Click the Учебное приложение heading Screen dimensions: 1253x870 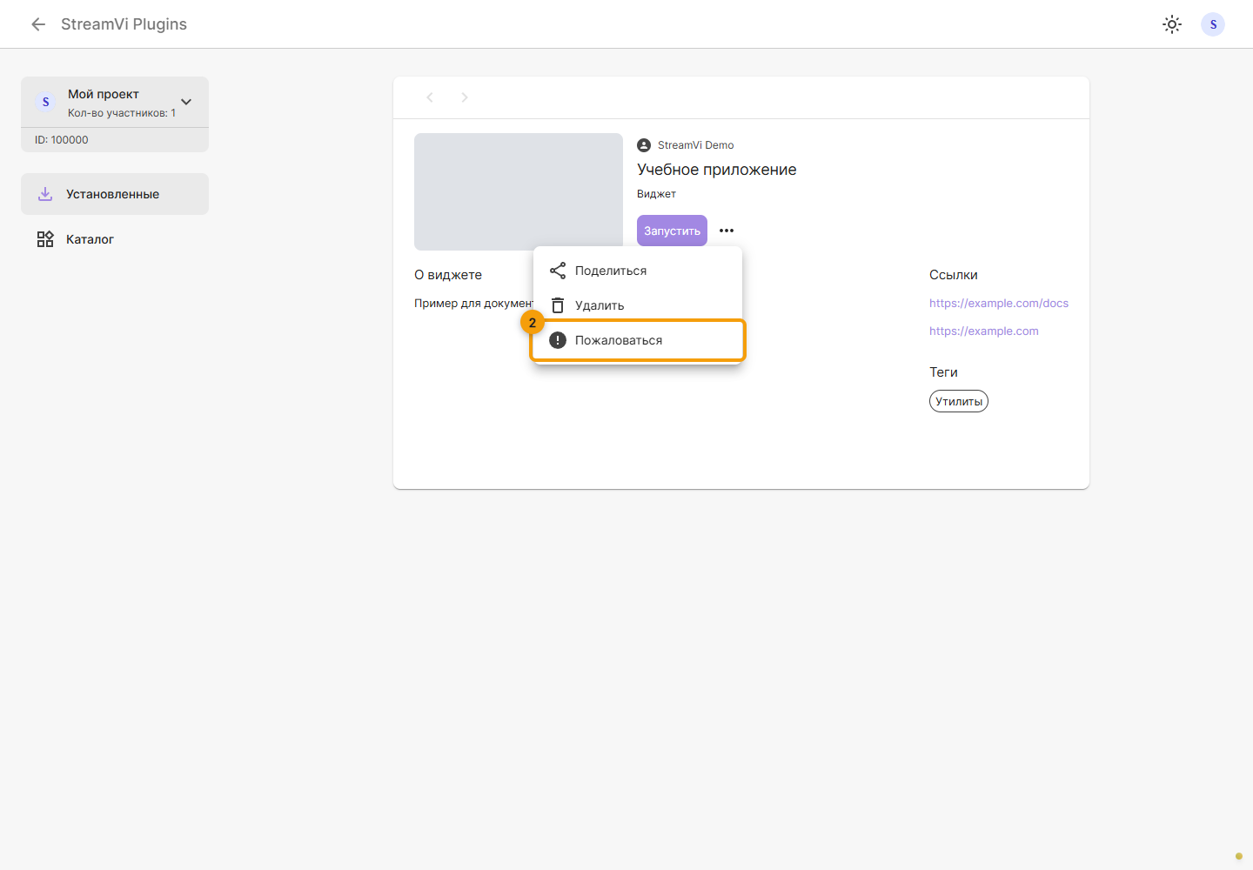click(x=717, y=170)
